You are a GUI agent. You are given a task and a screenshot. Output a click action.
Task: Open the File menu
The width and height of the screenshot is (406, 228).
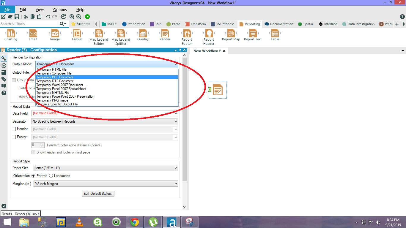point(7,9)
